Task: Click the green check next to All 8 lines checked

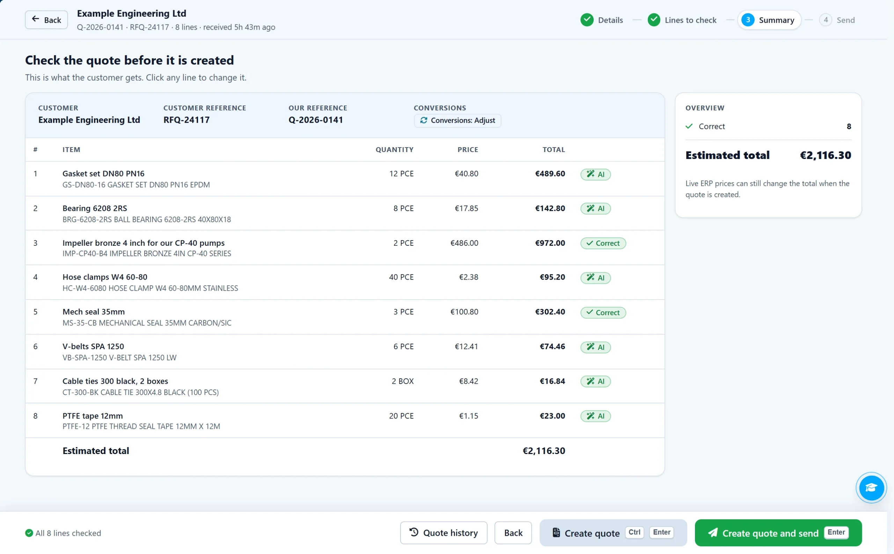Action: click(29, 533)
